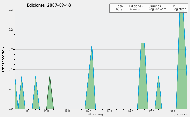Screen dimensions: 190x117
Task: Click the Ediciones/min y-axis label
Action: click(3, 59)
